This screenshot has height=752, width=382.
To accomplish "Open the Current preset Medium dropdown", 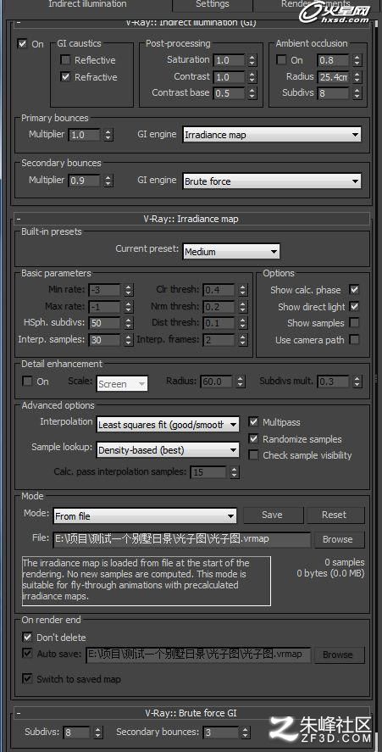I will pyautogui.click(x=231, y=251).
